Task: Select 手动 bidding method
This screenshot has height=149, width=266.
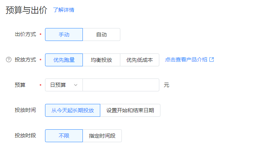Action: [64, 35]
